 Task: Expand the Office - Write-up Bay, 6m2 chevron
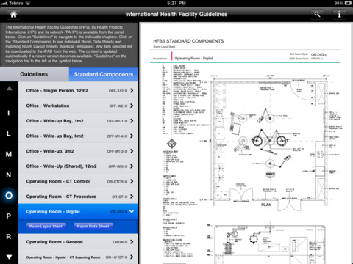[132, 136]
